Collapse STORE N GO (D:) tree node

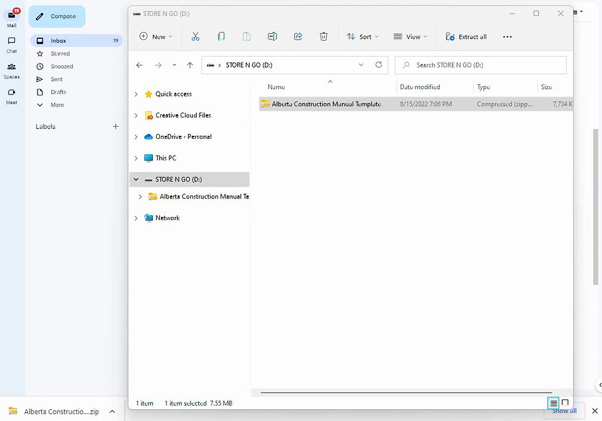click(x=136, y=179)
